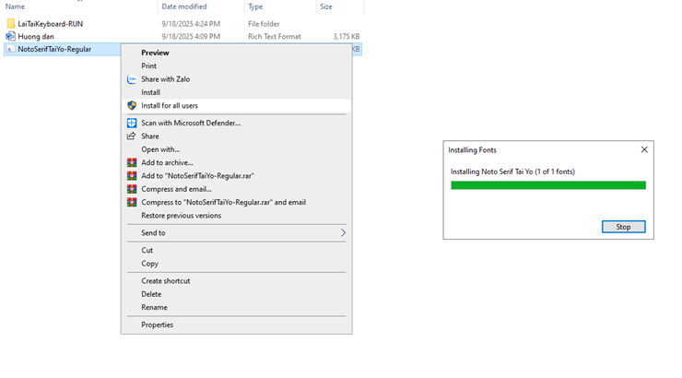
Task: Select Rename from the context menu
Action: click(x=154, y=307)
